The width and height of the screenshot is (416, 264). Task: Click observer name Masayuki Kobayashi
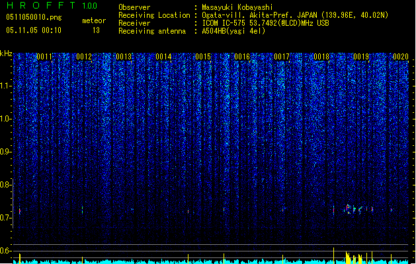click(x=237, y=7)
